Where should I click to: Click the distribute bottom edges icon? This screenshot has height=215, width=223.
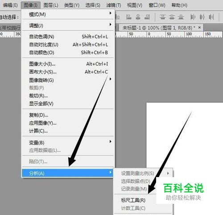181,17
